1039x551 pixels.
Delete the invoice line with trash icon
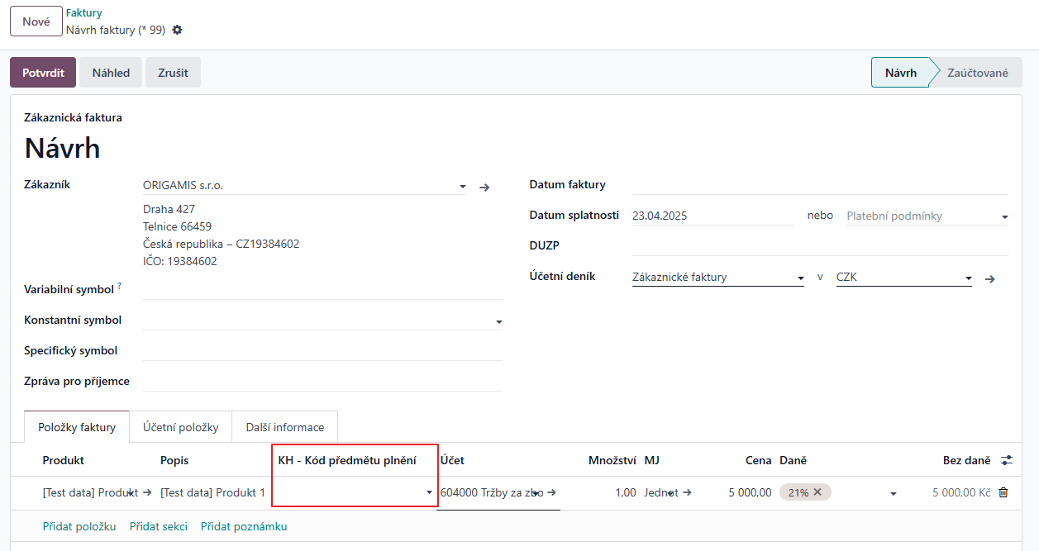[x=1003, y=492]
